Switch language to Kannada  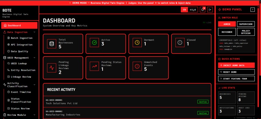pyautogui.click(x=193, y=10)
